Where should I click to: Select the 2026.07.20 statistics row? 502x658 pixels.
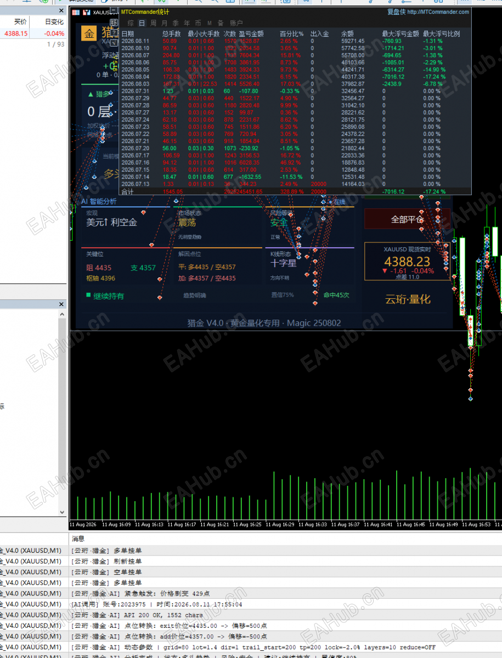[295, 148]
